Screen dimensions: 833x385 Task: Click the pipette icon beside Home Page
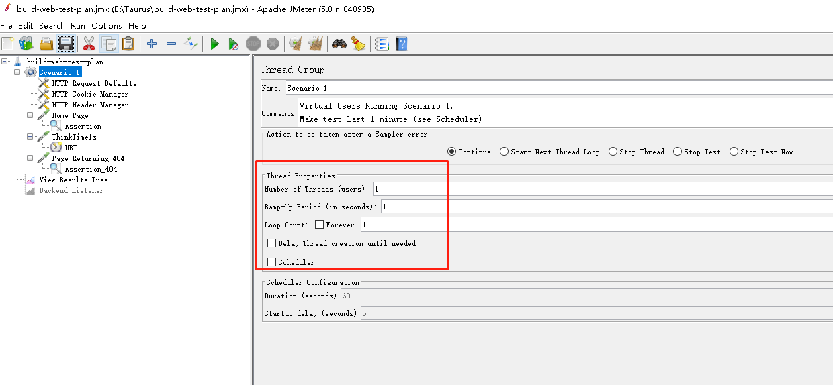[44, 115]
